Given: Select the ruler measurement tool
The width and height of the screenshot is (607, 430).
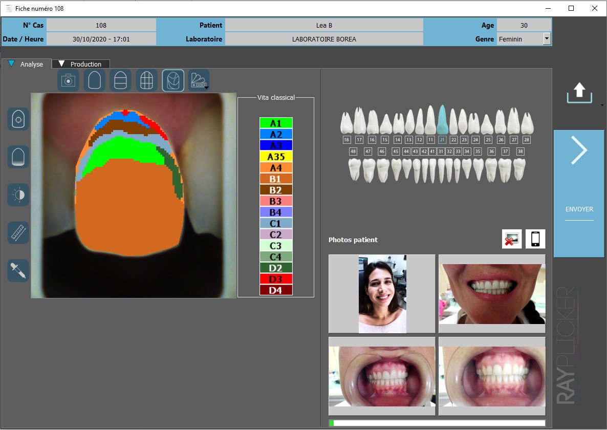Looking at the screenshot, I should [x=18, y=232].
